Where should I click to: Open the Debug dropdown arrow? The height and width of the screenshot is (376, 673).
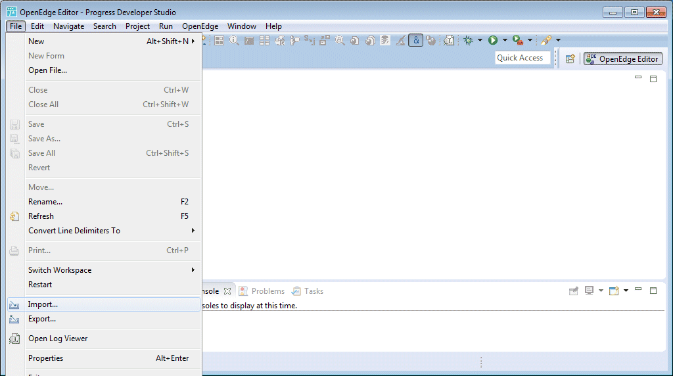coord(480,40)
